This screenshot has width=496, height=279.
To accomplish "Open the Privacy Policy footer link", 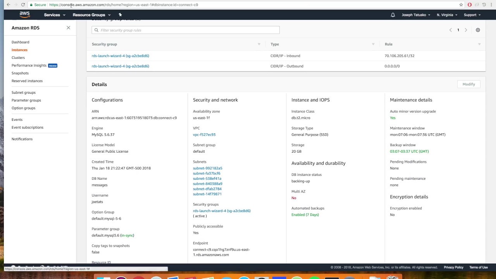I will [453, 267].
